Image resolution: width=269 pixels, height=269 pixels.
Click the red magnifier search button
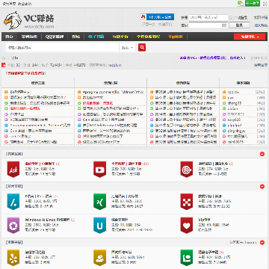[142, 47]
